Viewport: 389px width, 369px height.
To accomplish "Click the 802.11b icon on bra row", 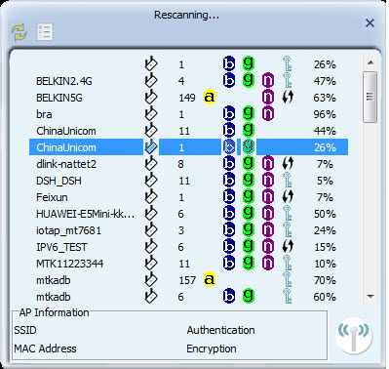I will (229, 114).
